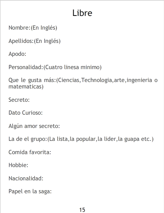
Task: Click the "Libre" page title
Action: [x=82, y=13]
